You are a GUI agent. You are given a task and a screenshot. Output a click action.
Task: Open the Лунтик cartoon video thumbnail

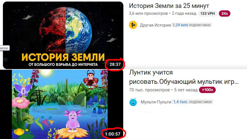click(x=61, y=104)
